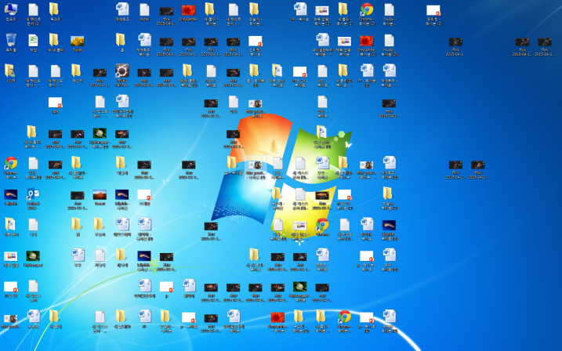
Task: Select the video file in the far-right column
Action: [544, 42]
